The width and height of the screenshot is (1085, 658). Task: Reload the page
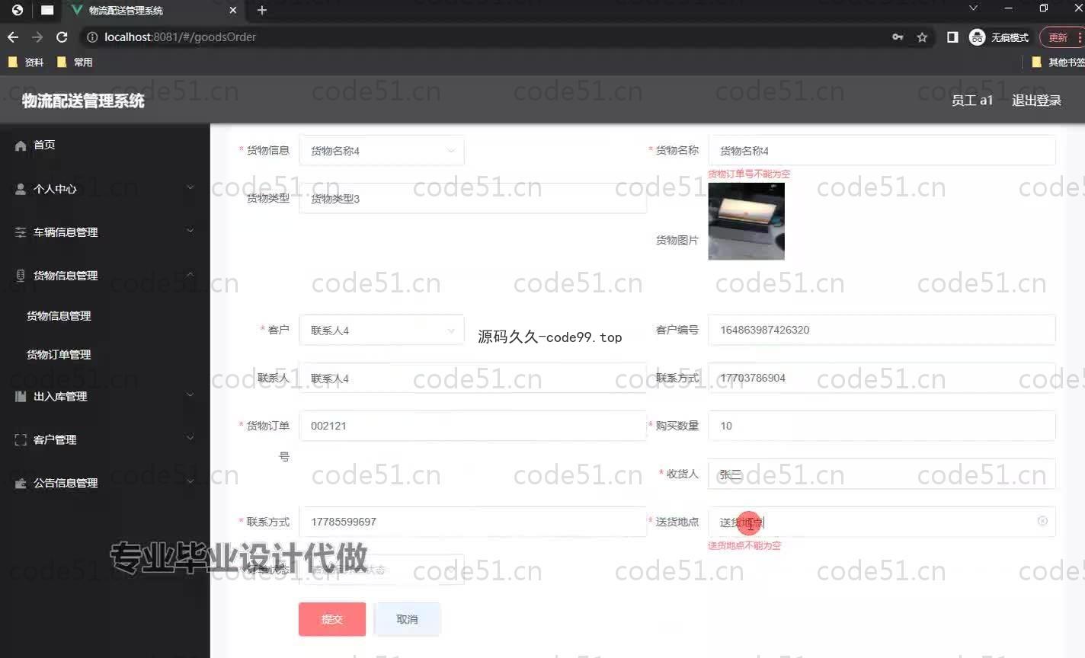click(62, 37)
